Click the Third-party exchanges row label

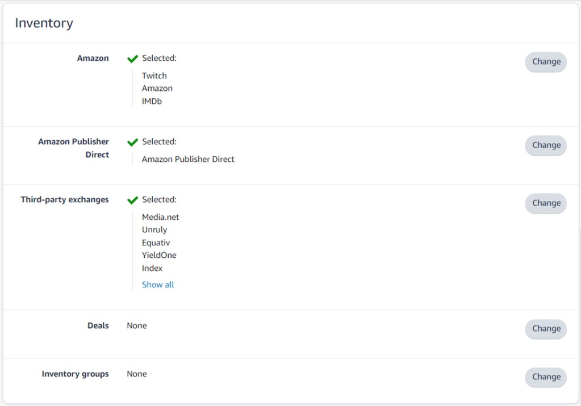(65, 200)
